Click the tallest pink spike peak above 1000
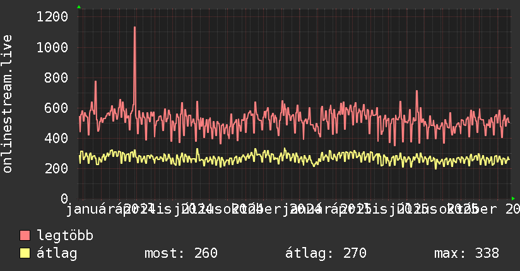Screen dimensions: 520x271 (x=134, y=28)
